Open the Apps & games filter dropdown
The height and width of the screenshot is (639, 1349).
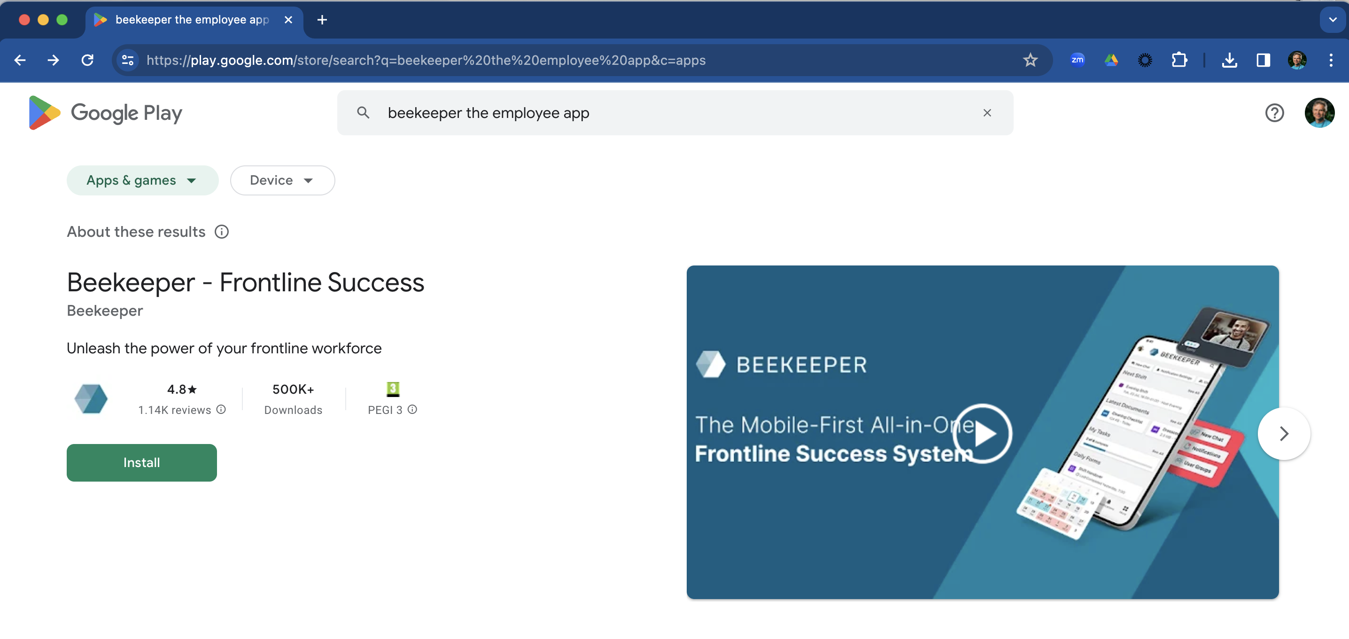142,180
